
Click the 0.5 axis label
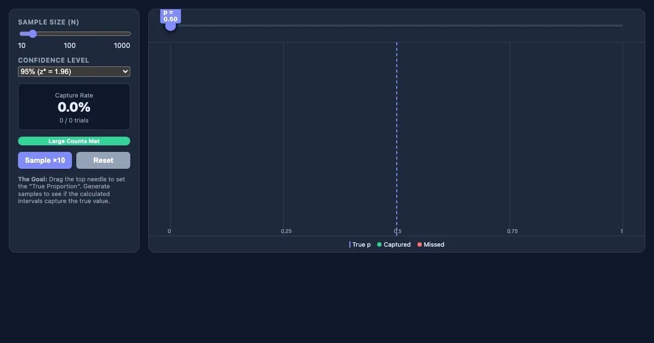coord(398,231)
